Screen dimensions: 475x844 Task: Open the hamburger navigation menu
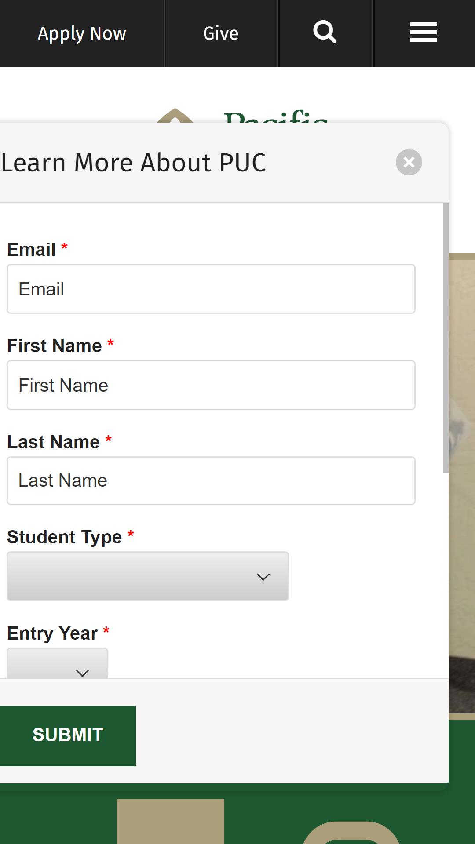[x=423, y=33]
